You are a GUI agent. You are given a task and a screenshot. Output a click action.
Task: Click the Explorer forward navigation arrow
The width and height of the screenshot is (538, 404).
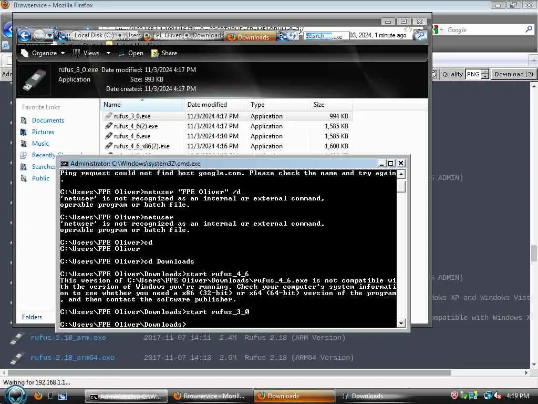click(x=39, y=35)
